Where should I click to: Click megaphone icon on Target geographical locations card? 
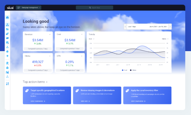27,91
